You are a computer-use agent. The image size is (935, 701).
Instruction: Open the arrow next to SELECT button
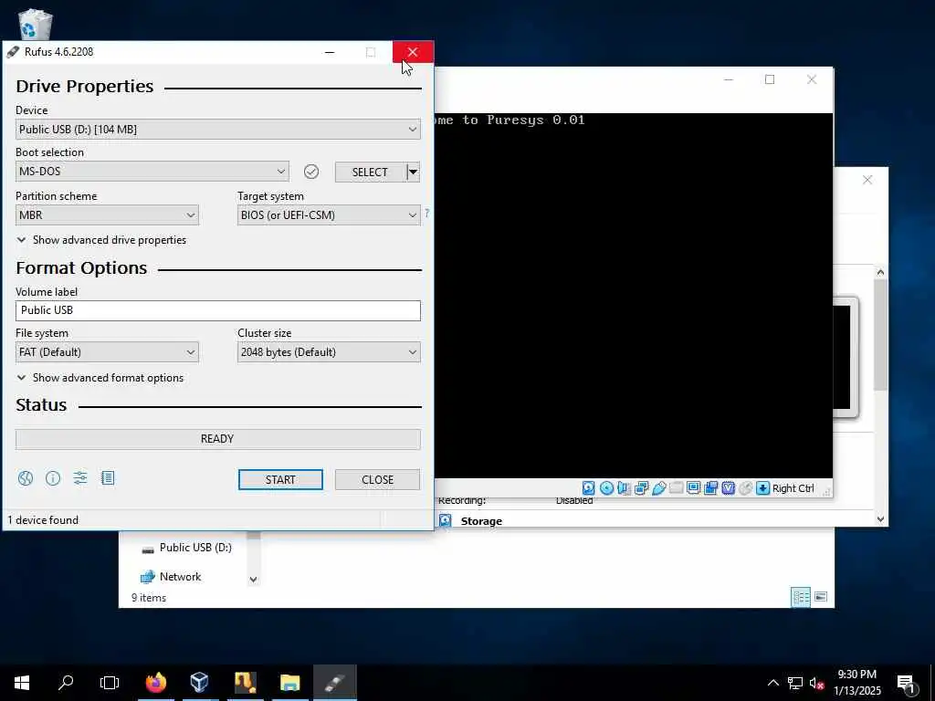tap(413, 173)
